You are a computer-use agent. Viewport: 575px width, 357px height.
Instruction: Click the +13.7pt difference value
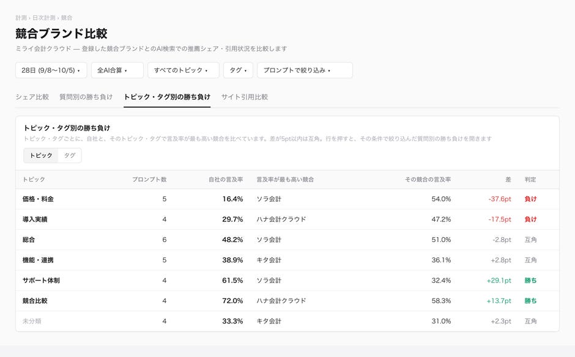[499, 301]
